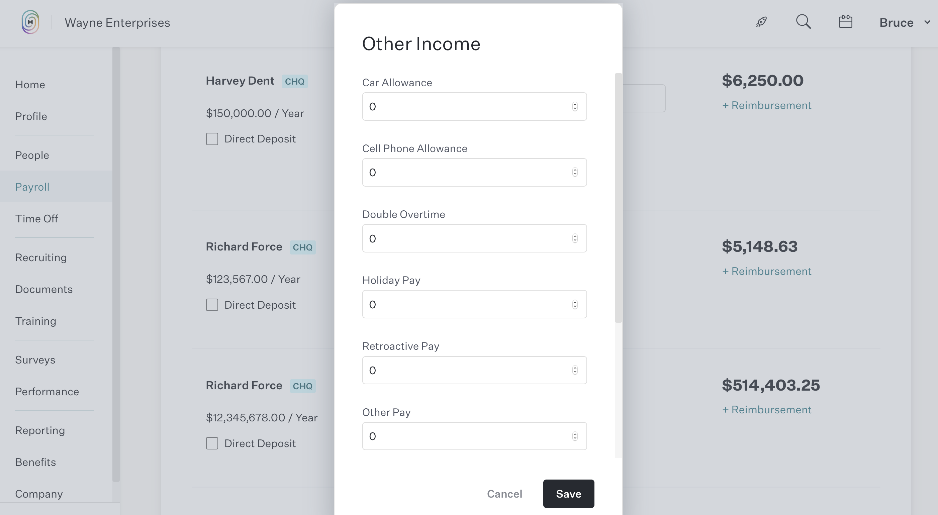The width and height of the screenshot is (938, 515).
Task: Toggle Direct Deposit for $123,567.00 Richard Force
Action: click(212, 305)
